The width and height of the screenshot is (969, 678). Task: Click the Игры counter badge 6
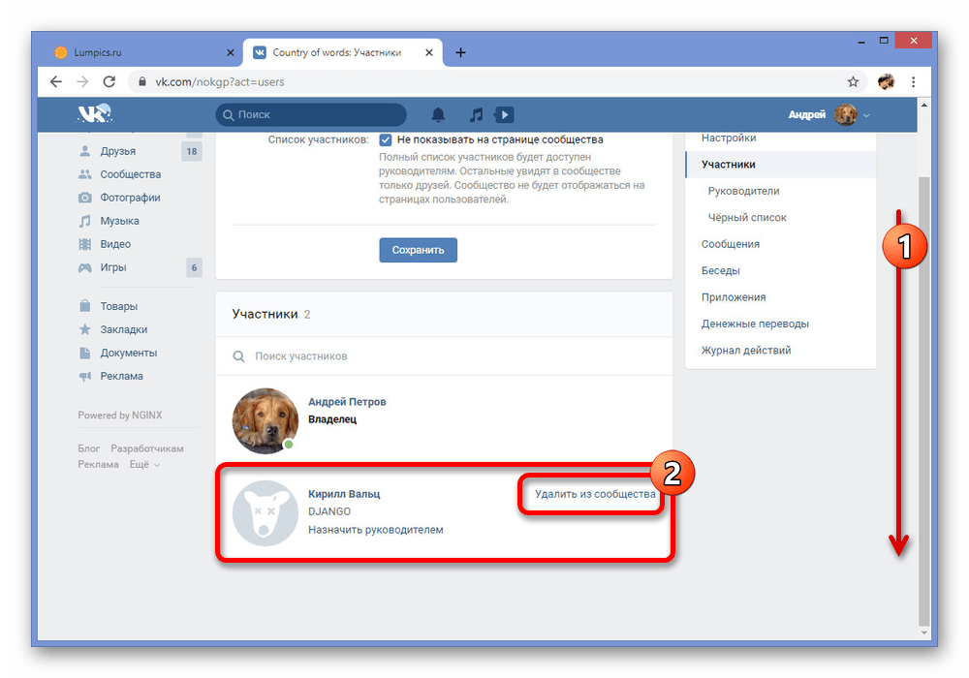click(x=194, y=267)
